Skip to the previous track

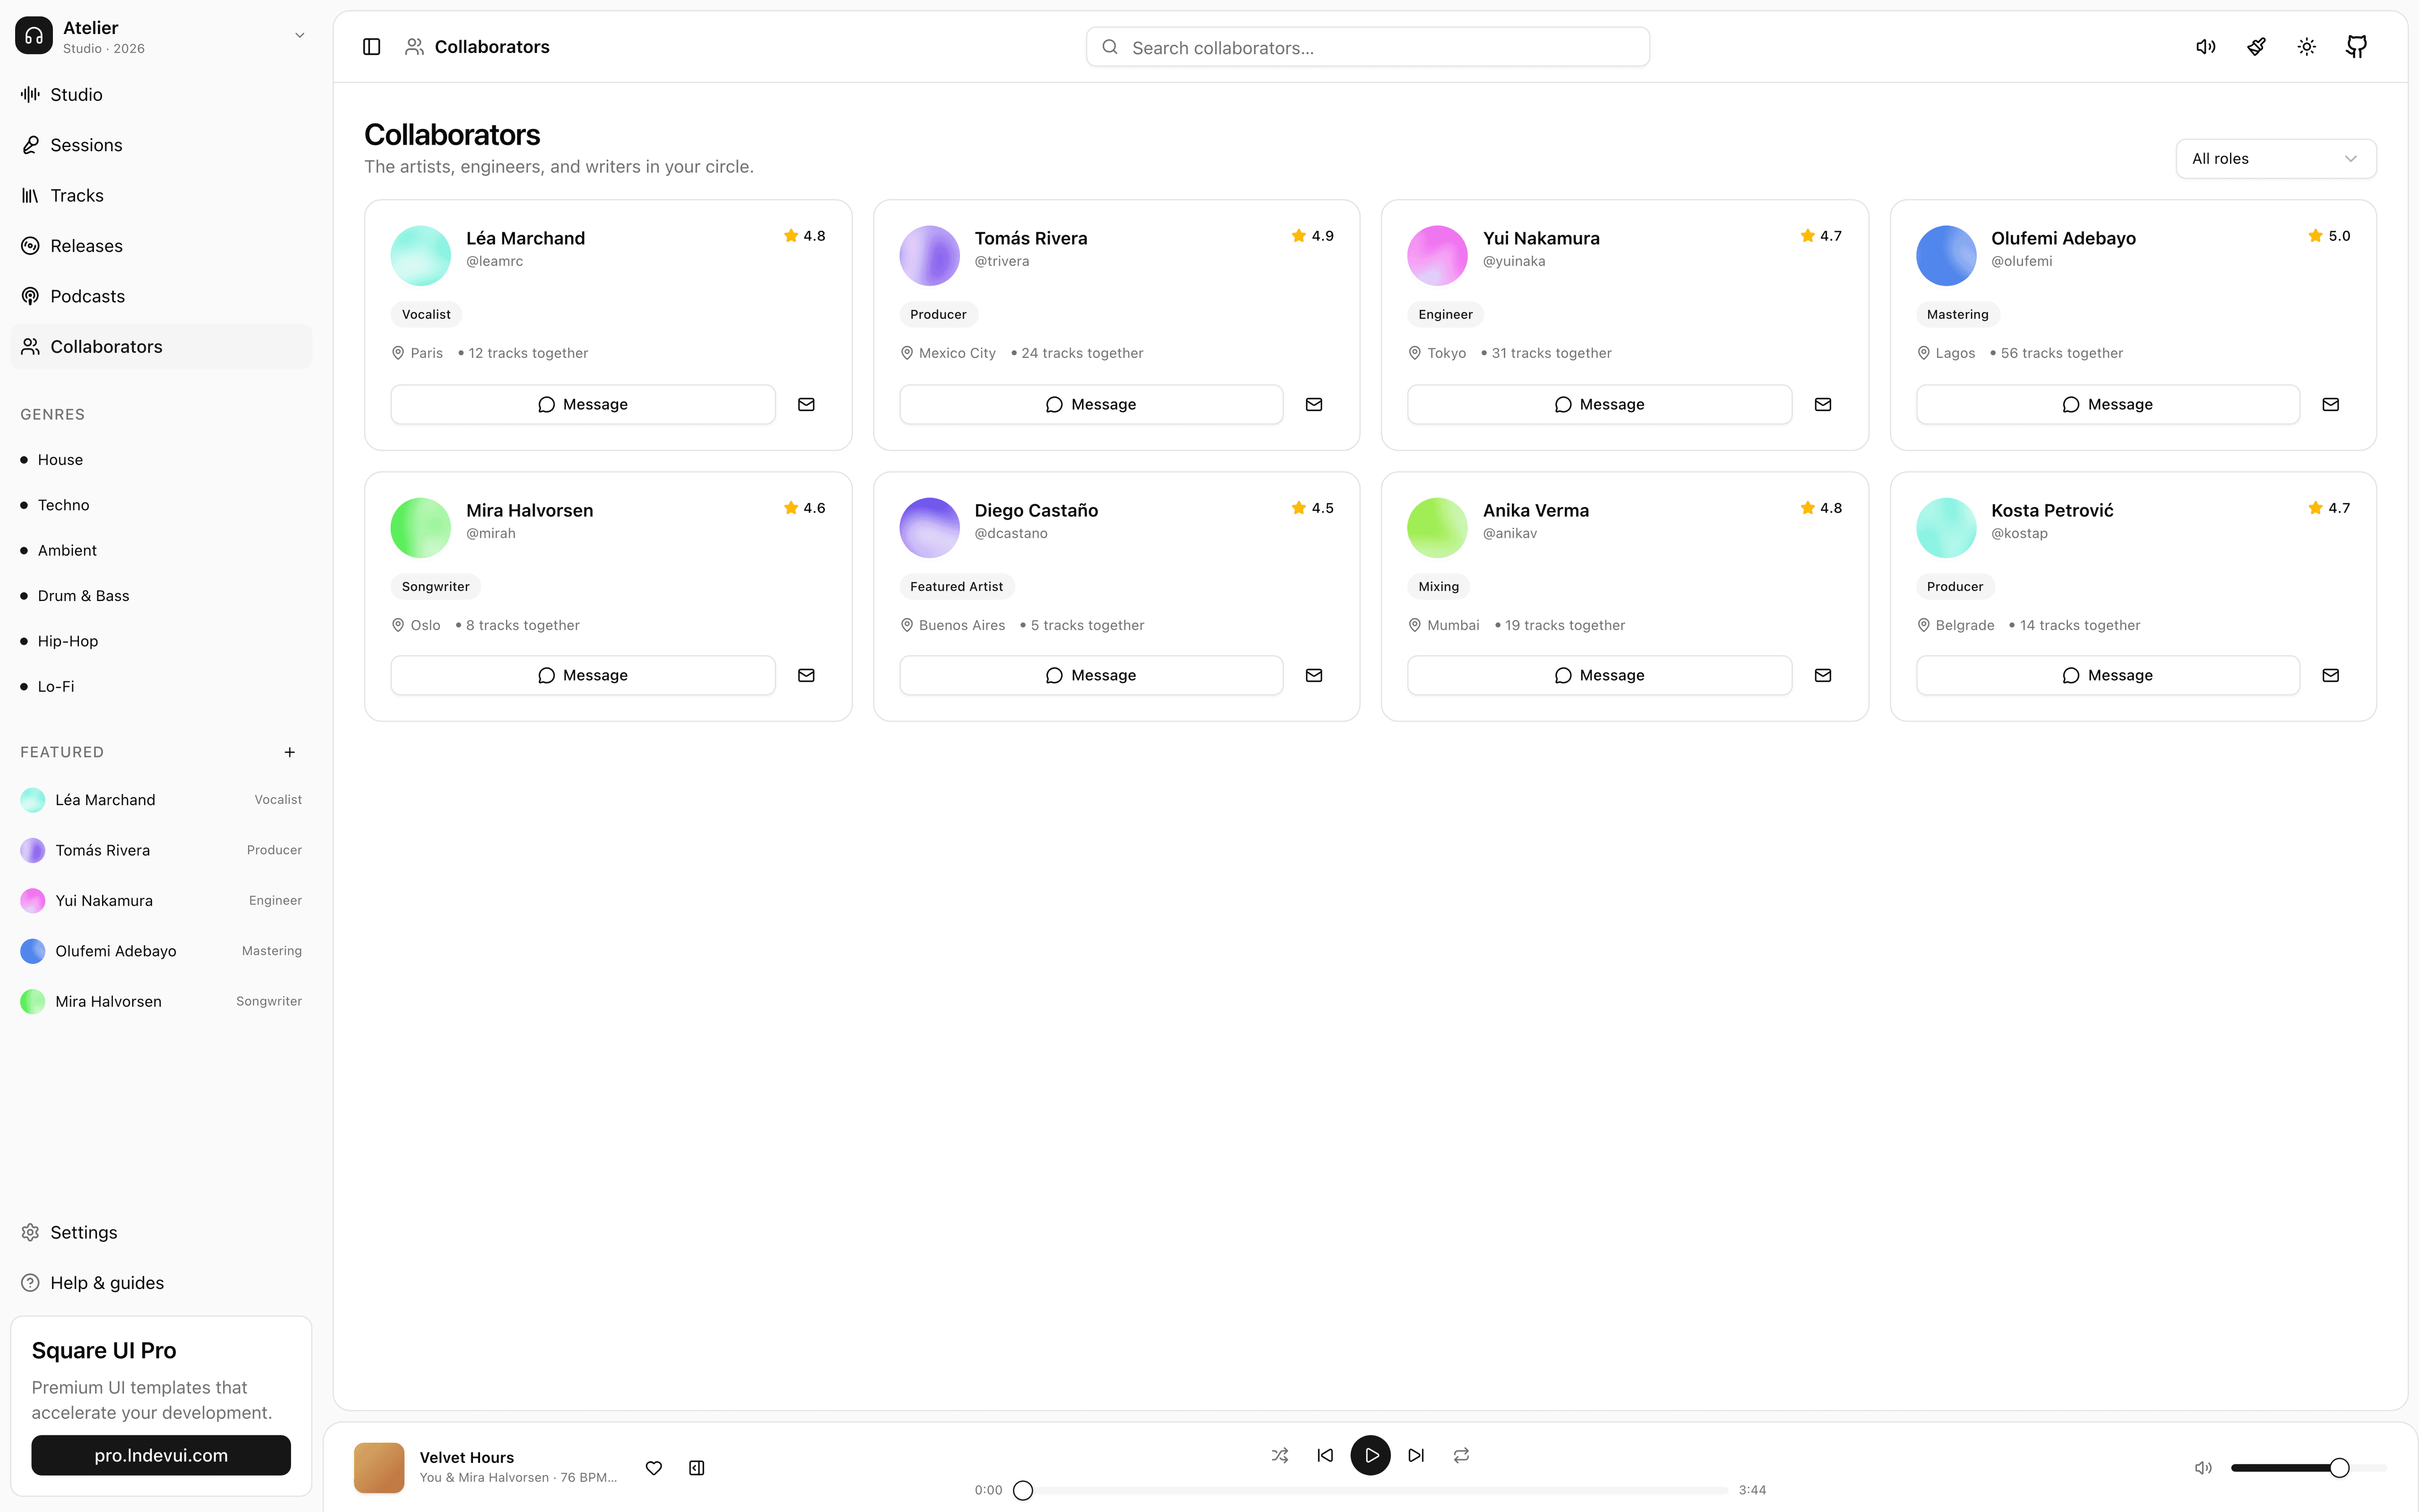pyautogui.click(x=1325, y=1455)
